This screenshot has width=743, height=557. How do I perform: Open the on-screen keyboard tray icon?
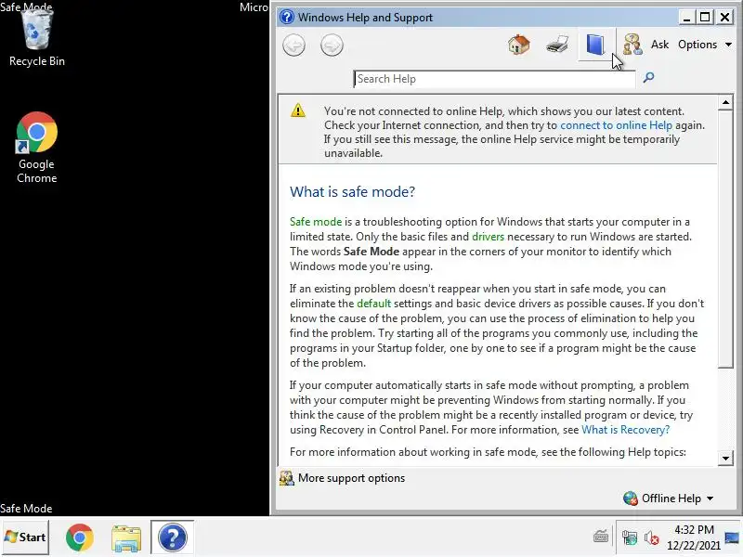(601, 537)
